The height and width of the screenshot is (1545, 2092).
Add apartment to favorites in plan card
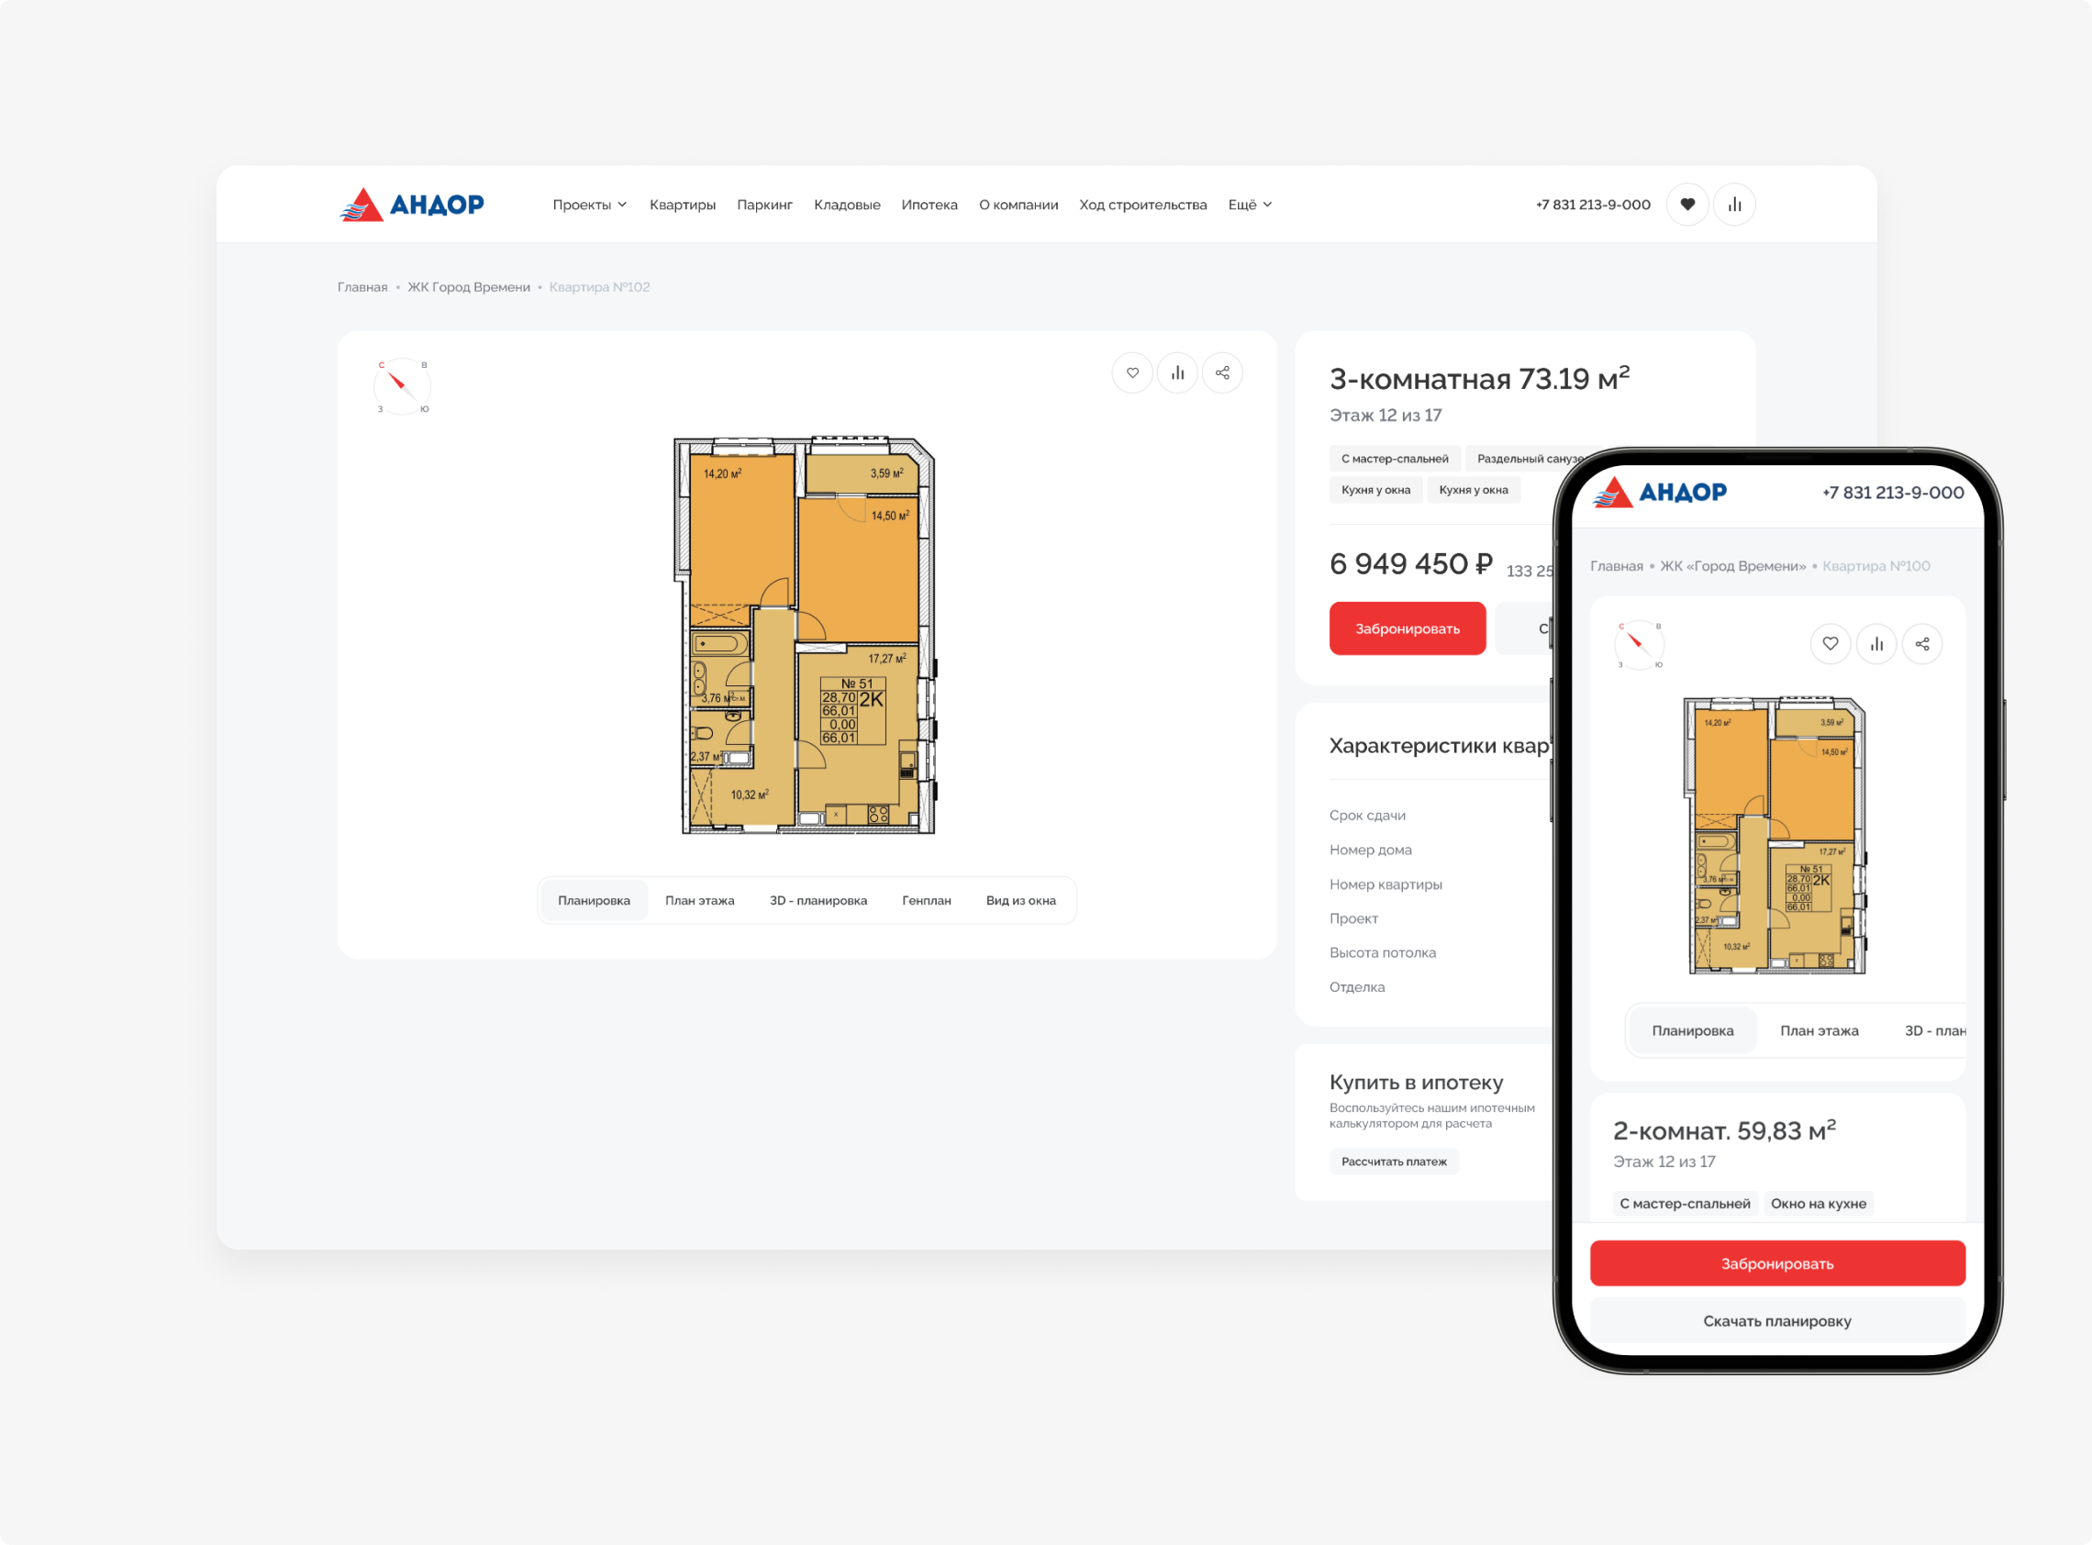pos(1131,372)
